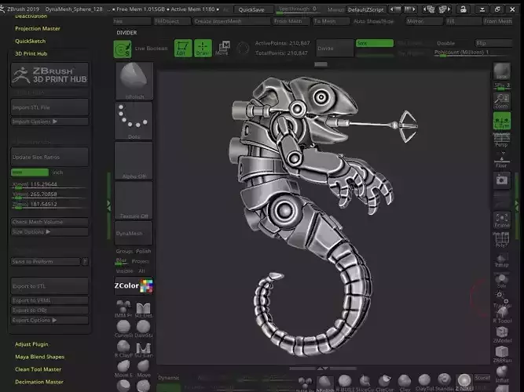524x392 pixels.
Task: Collapse the 3D Print Hub section
Action: [x=31, y=53]
